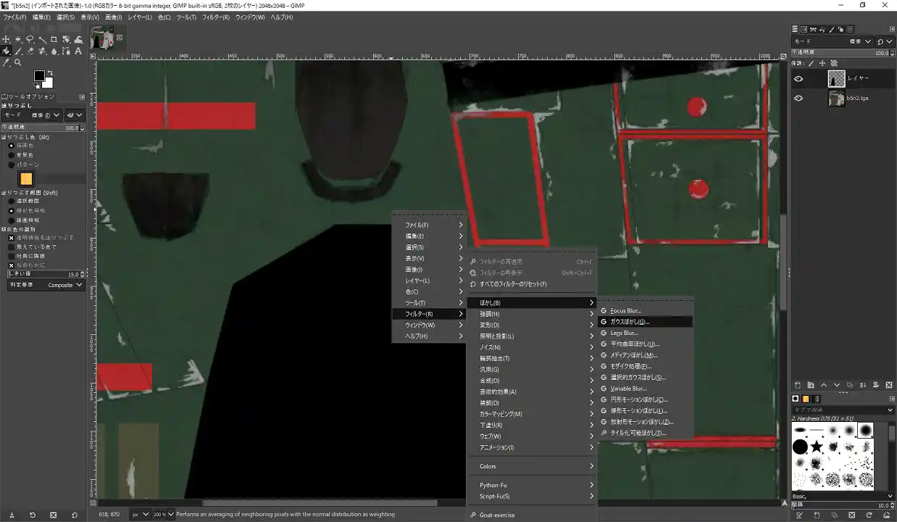Raise layer with the up arrow icon
The image size is (897, 522).
pos(824,385)
